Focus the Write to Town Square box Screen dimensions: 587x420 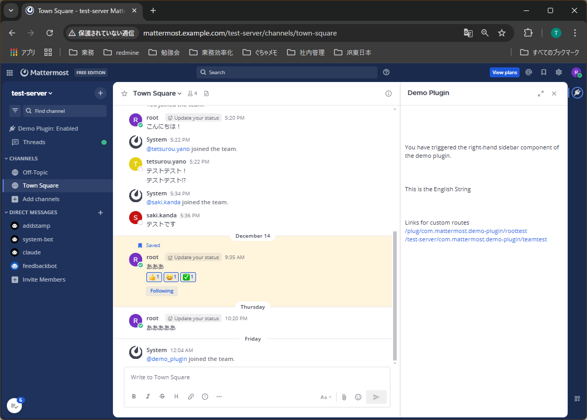(x=257, y=377)
